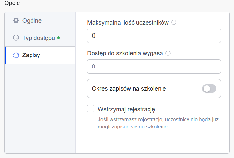This screenshot has height=158, width=234.
Task: Click the sync arrows icon beside Zapisy
Action: point(16,55)
